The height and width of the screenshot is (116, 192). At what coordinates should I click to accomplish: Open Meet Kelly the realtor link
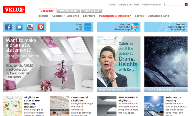(x=112, y=90)
